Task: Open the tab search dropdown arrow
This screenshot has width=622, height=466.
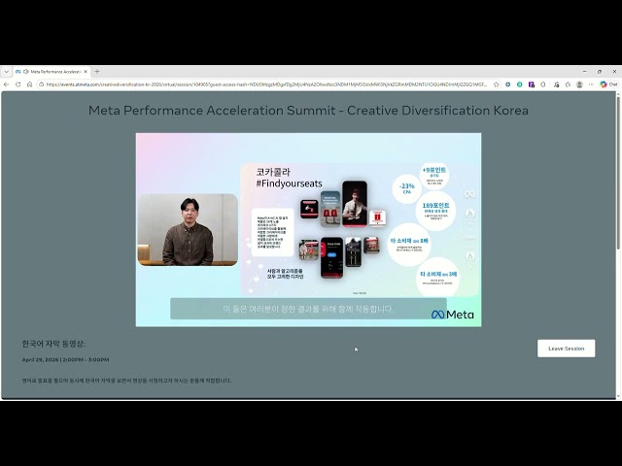Action: [7, 72]
